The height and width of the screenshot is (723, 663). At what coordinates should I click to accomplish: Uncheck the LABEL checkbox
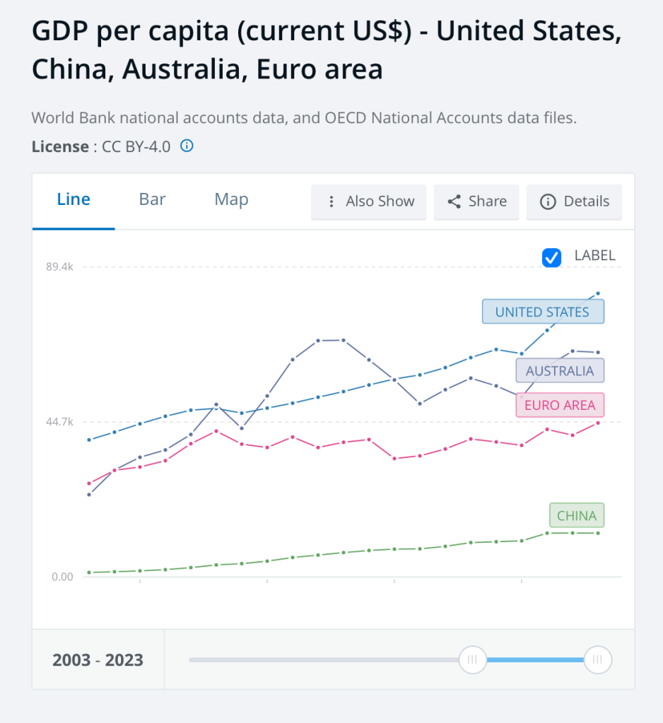(x=551, y=257)
